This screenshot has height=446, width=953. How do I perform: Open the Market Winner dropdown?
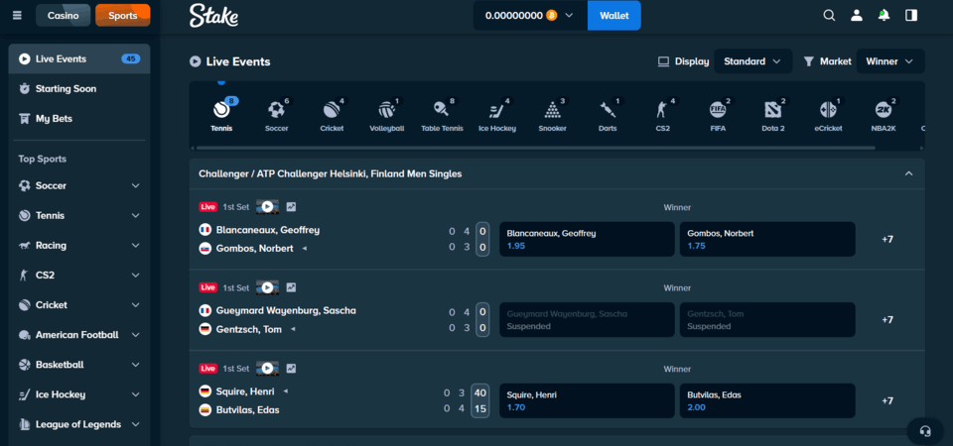[889, 61]
